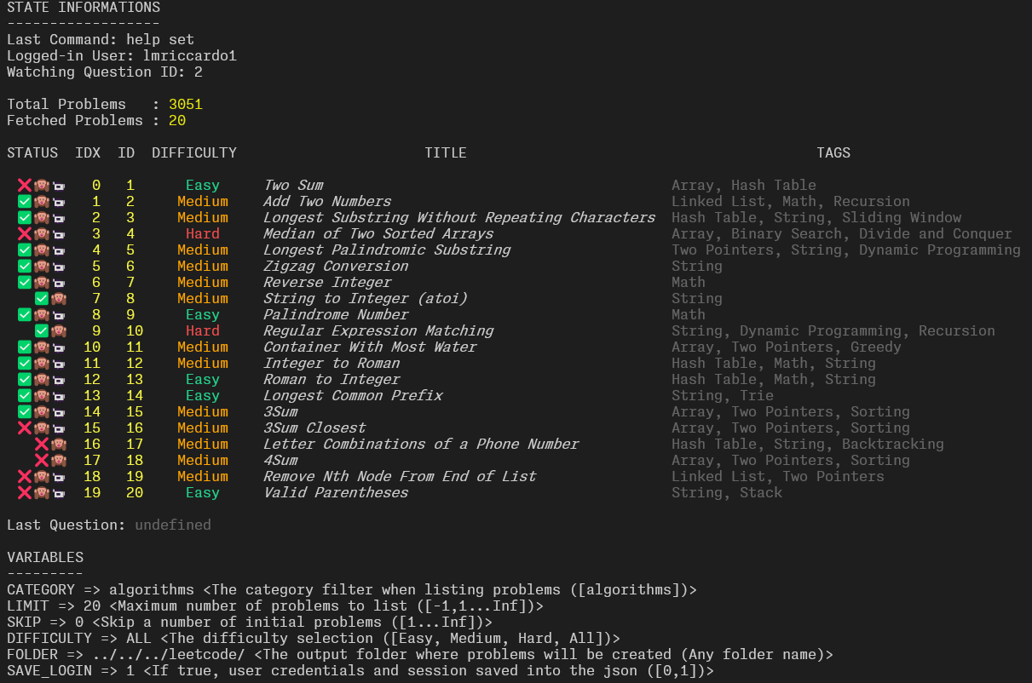Click the green check for String to Integer (atoi)
The height and width of the screenshot is (683, 1032).
[41, 298]
